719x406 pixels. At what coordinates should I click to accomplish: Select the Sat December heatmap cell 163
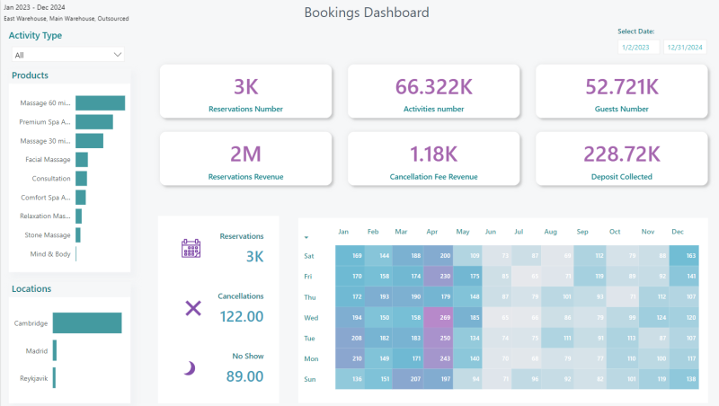click(x=684, y=255)
